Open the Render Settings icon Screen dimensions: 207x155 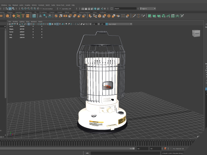point(92,9)
